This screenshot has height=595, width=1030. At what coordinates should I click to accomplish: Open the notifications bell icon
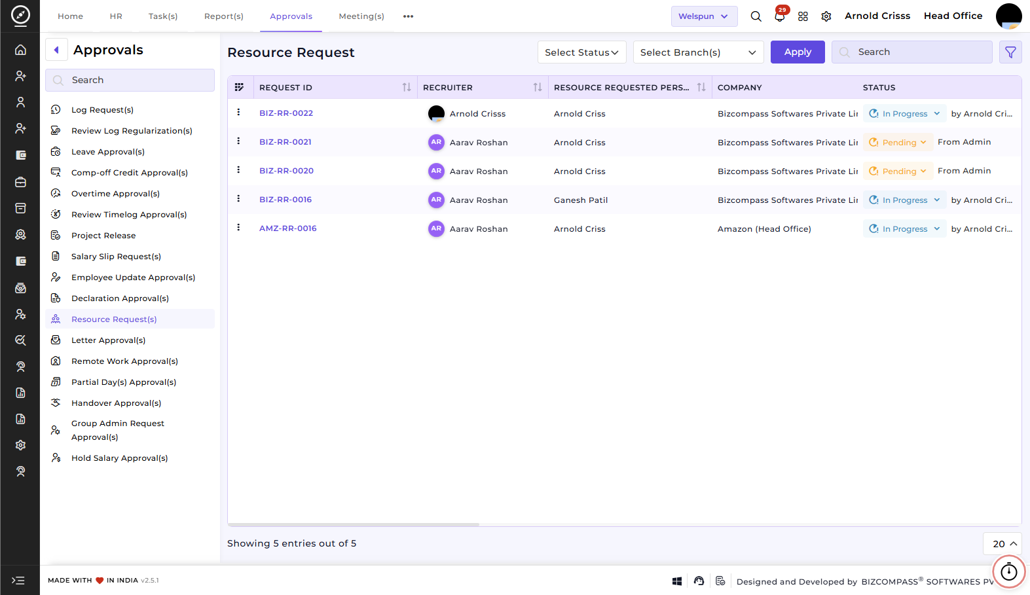779,16
